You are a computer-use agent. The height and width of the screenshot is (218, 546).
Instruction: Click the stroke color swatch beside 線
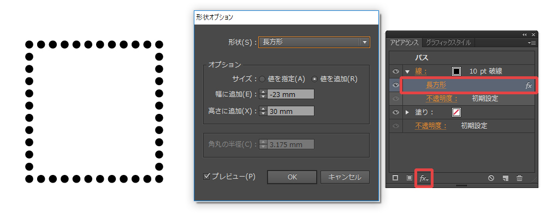[457, 71]
